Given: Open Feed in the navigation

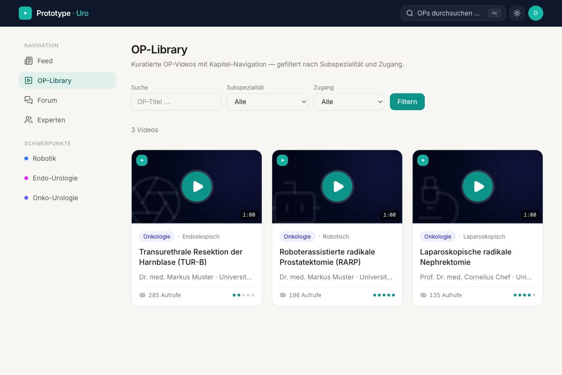Looking at the screenshot, I should tap(67, 61).
